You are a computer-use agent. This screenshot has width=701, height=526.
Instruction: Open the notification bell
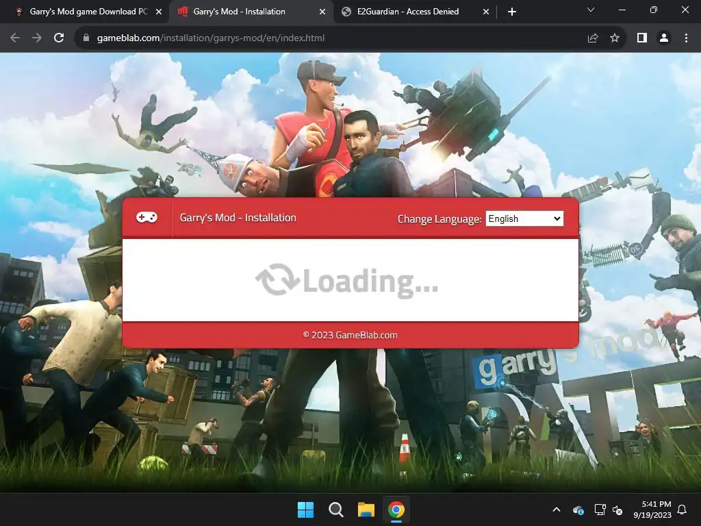[682, 510]
